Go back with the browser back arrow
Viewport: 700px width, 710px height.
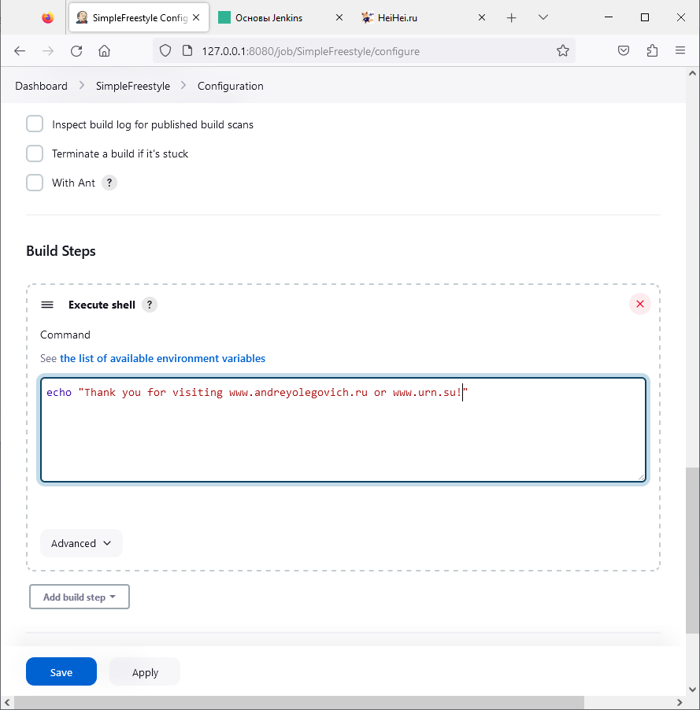click(x=20, y=50)
